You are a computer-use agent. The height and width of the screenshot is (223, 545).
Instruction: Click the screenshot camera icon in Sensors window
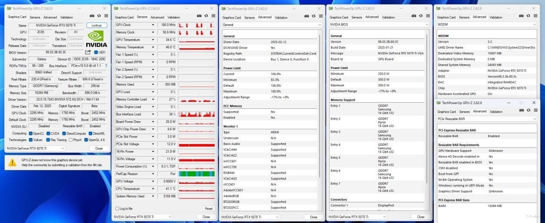click(199, 16)
